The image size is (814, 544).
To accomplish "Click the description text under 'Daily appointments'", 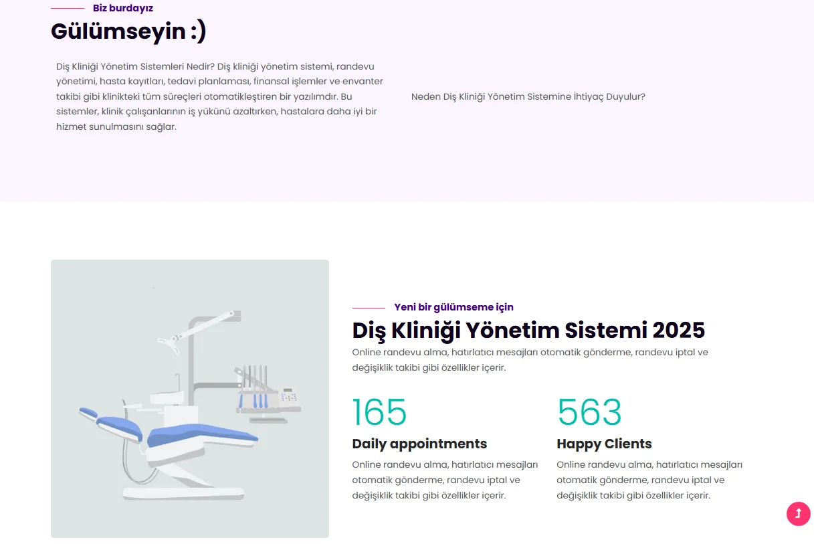I will (445, 480).
